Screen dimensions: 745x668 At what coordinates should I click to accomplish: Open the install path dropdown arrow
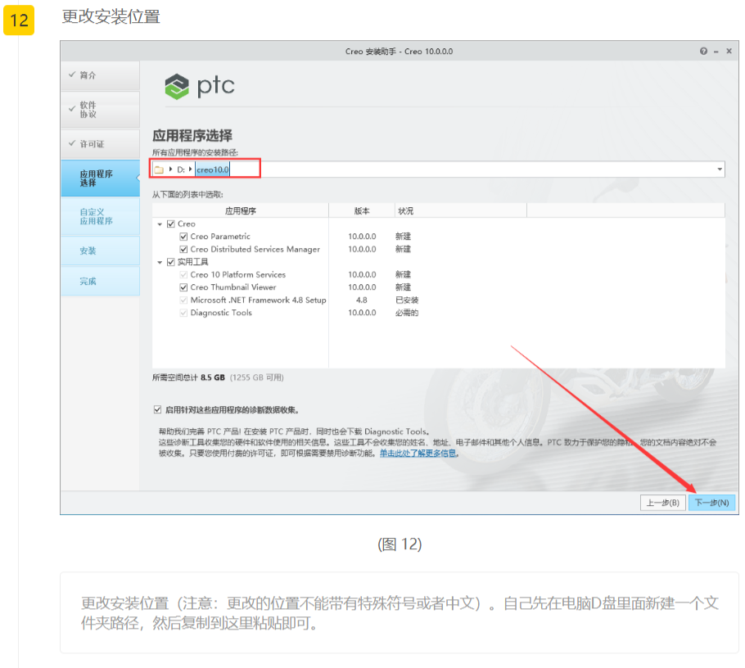click(x=720, y=169)
